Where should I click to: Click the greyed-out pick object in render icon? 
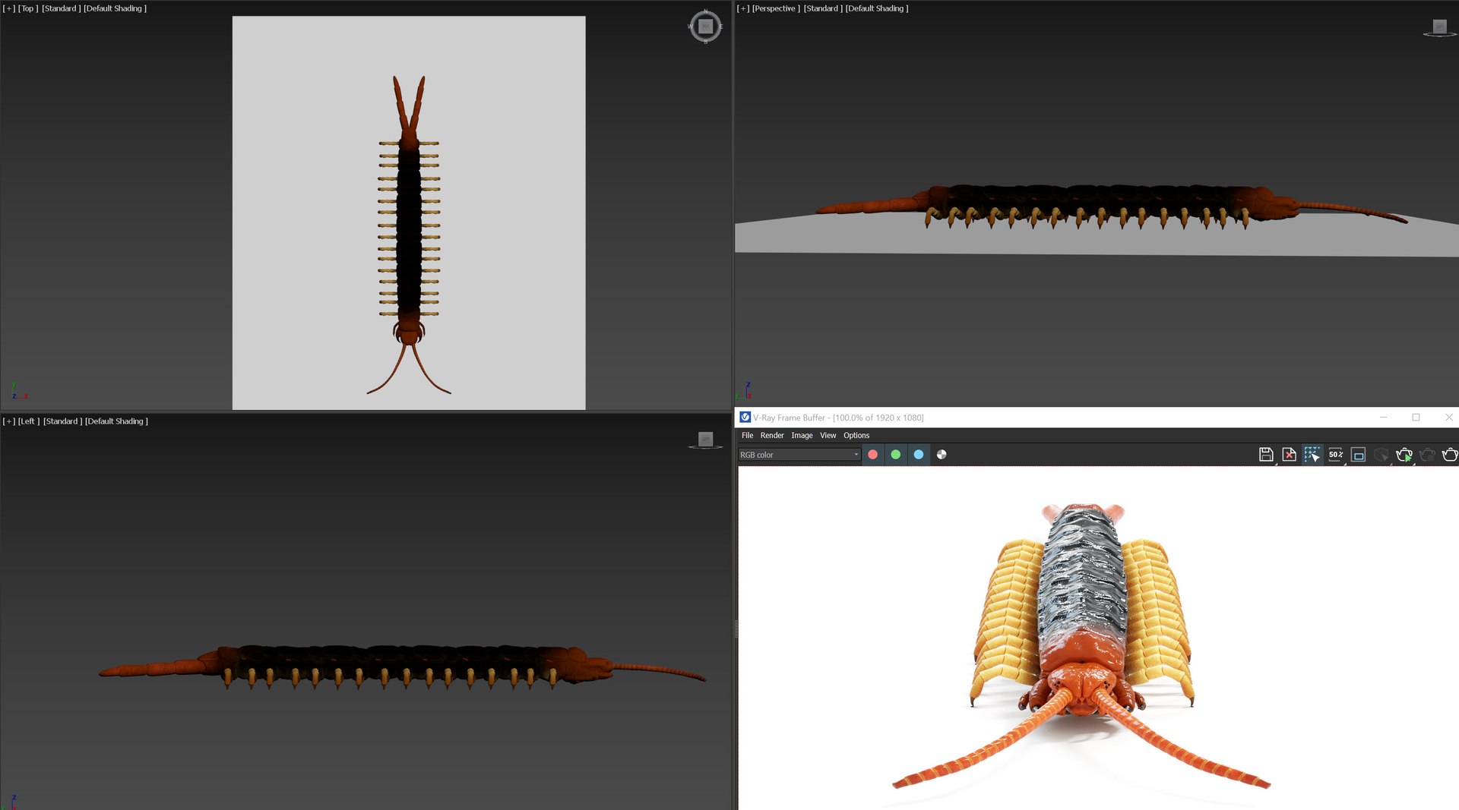(1381, 455)
